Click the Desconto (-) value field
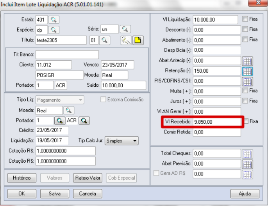 [x=217, y=30]
